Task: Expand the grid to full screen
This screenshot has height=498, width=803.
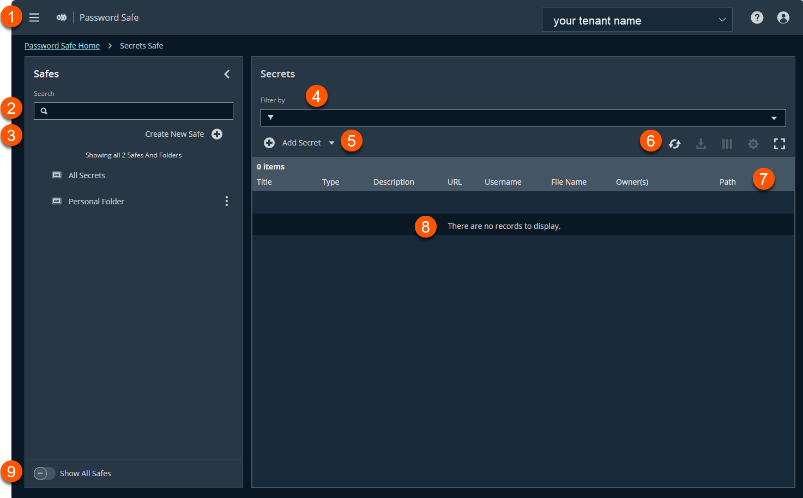Action: click(780, 144)
